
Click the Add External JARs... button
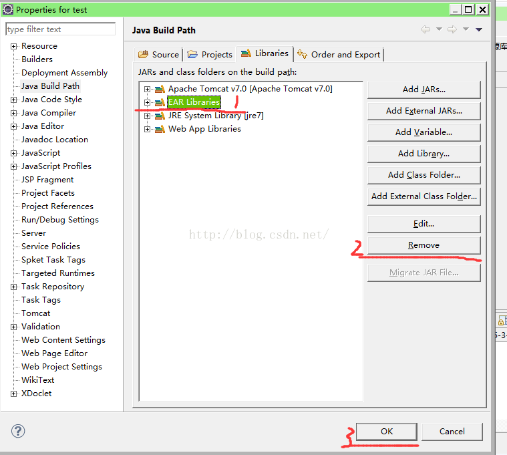[x=424, y=111]
